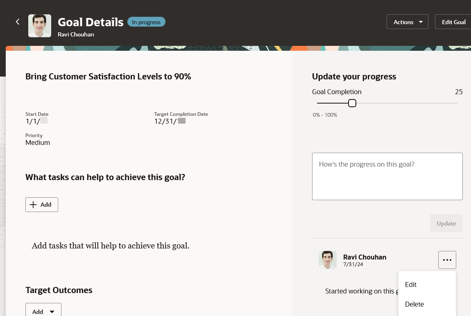Screen dimensions: 471x316
Task: Click the Goal Completion value 25
Action: point(459,92)
